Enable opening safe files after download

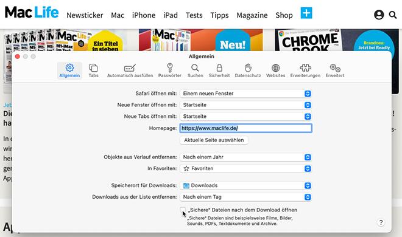(183, 210)
